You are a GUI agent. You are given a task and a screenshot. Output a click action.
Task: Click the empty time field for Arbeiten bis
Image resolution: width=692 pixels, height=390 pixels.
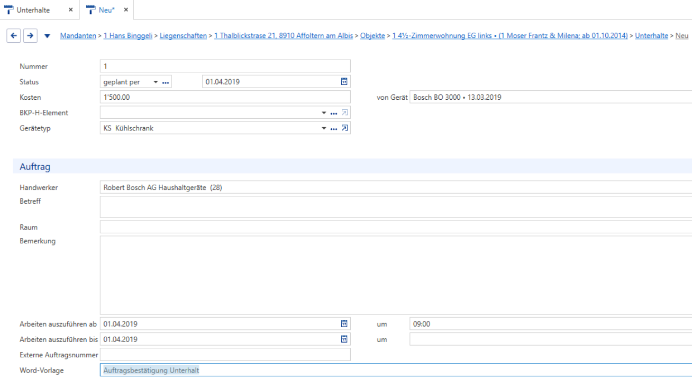pos(551,339)
